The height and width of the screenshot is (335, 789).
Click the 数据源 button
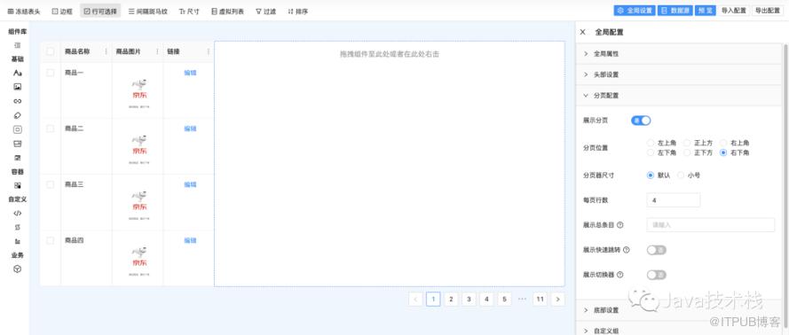[x=675, y=11]
